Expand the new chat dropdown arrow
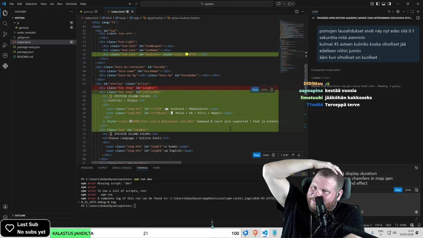Image resolution: width=423 pixels, height=238 pixels. coord(393,12)
